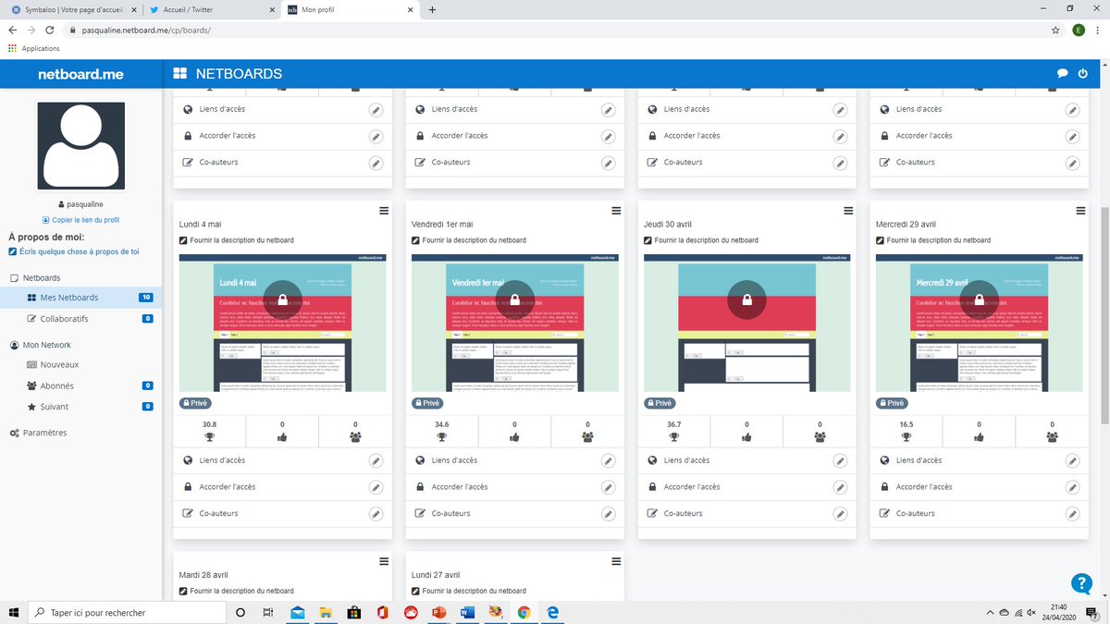Edit Co-auteurs on Jeudi 30 avril card
The width and height of the screenshot is (1110, 624).
(840, 513)
